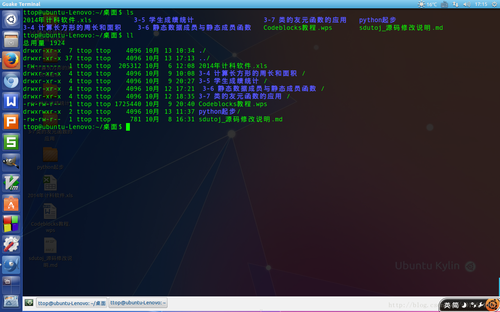Viewport: 500px width, 312px height.
Task: Open the 16°C weather indicator
Action: pyautogui.click(x=427, y=4)
